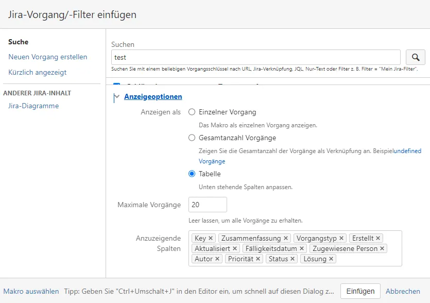Image resolution: width=430 pixels, height=303 pixels.
Task: Click the Ctrl+Umschalt+J tip text
Action: pyautogui.click(x=199, y=291)
